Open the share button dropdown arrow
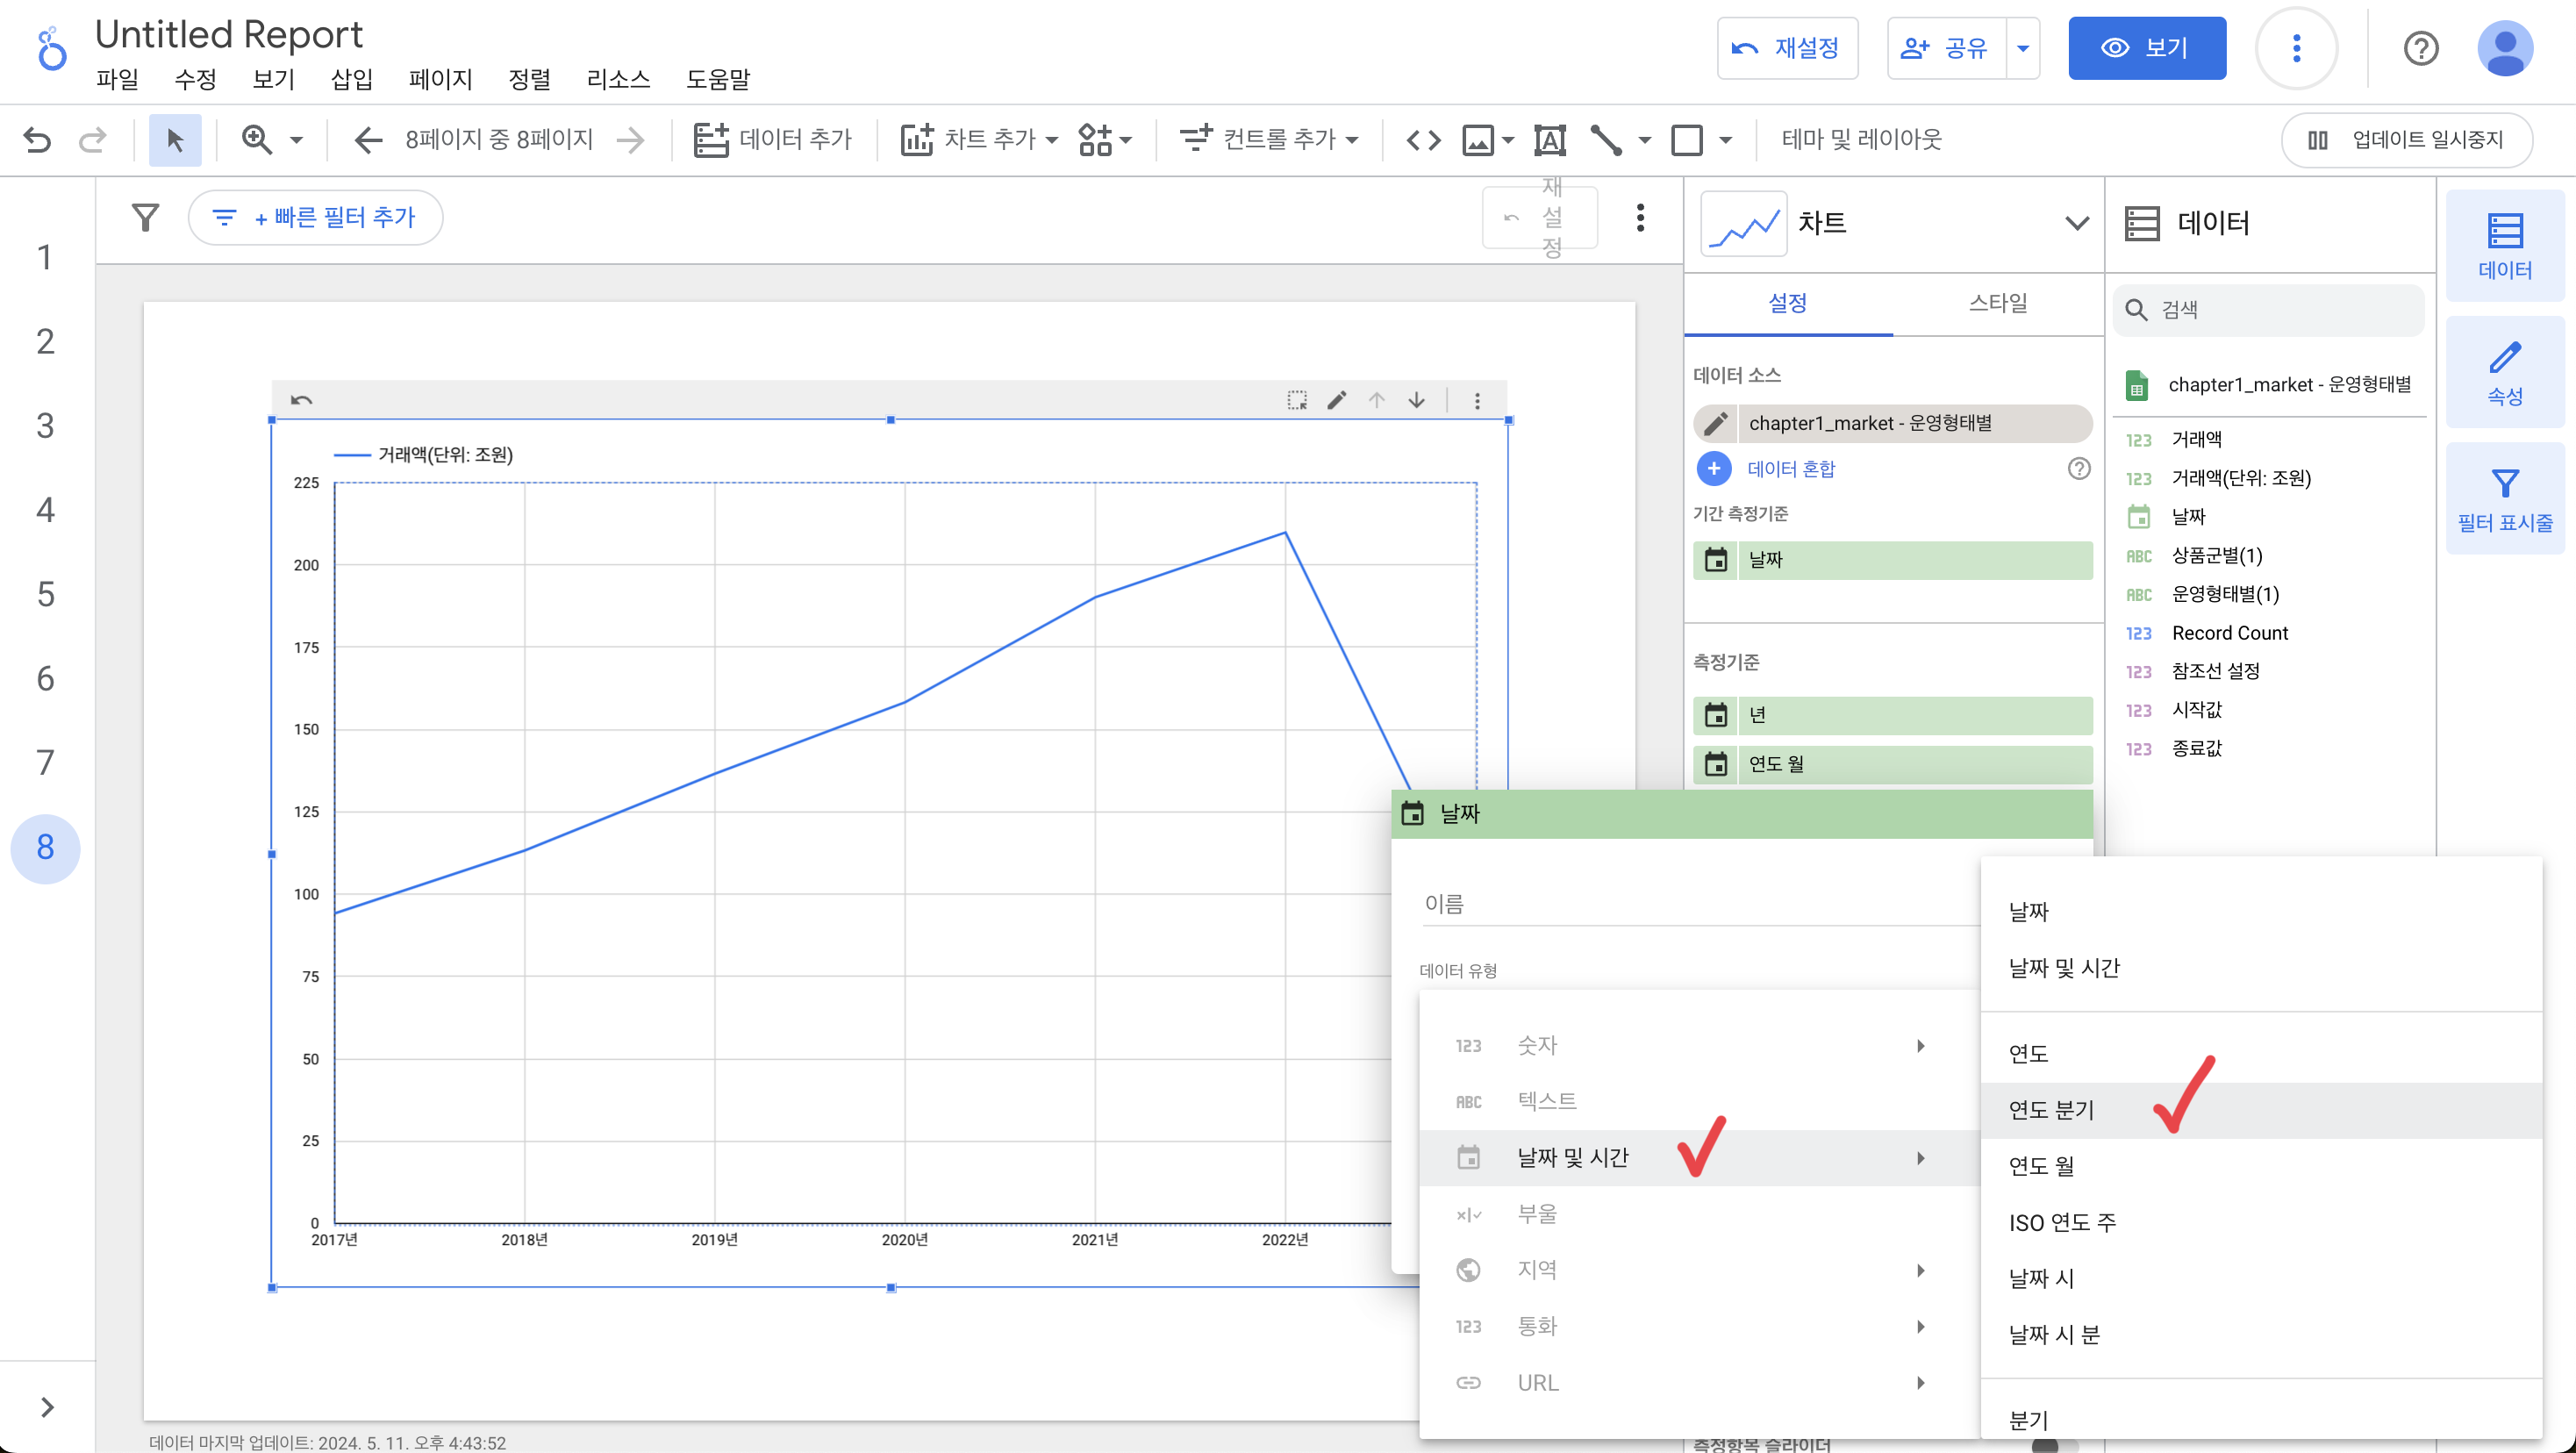 (x=2023, y=48)
